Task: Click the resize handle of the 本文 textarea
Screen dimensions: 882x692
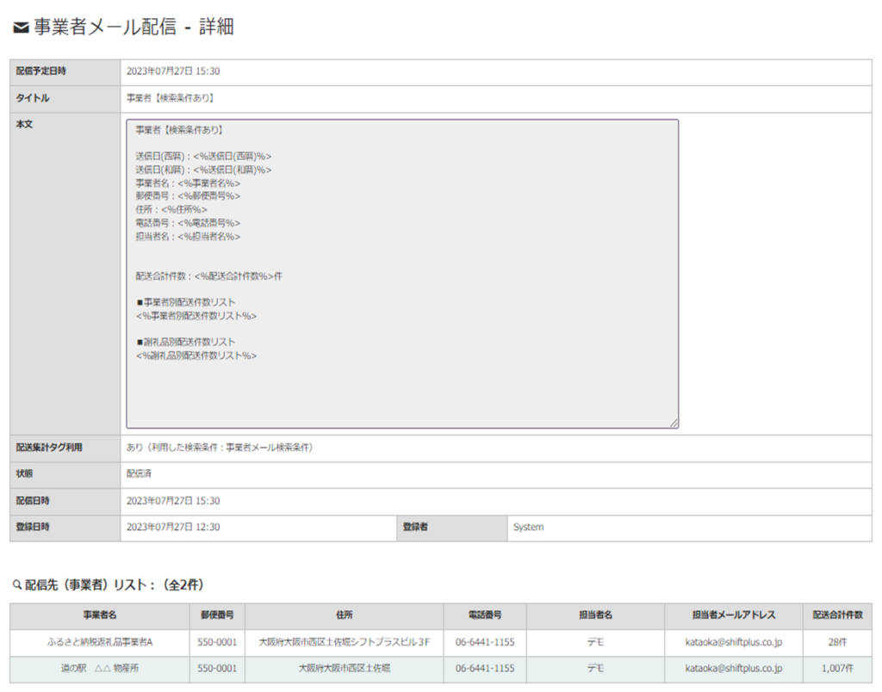Action: pos(674,423)
